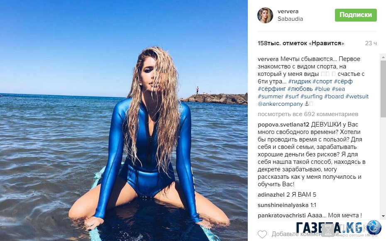
Task: Click the hourglass icon near the logo
Action: point(328,230)
